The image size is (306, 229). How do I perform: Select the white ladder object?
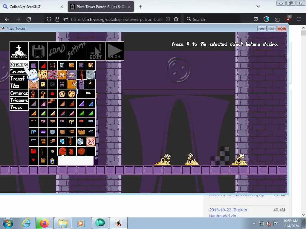43,151
